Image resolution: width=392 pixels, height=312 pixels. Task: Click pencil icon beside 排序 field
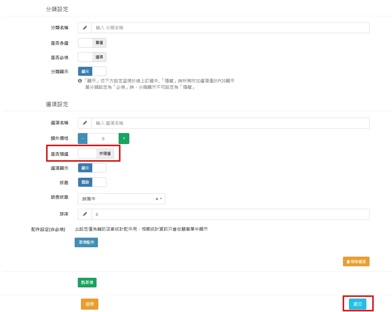tap(85, 214)
